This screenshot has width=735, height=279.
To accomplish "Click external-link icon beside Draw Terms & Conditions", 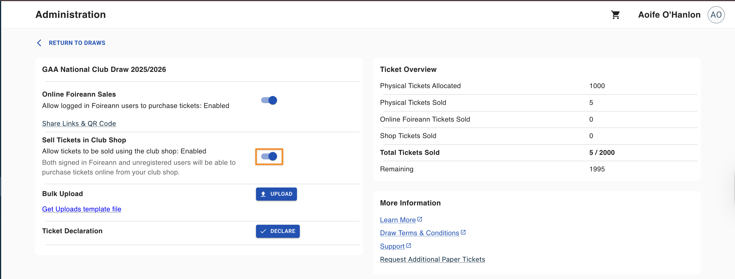I will (463, 232).
